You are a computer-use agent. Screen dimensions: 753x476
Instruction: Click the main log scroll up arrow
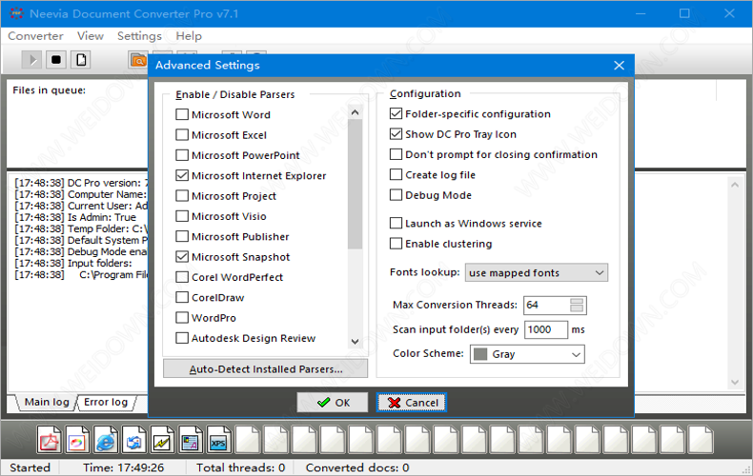735,185
